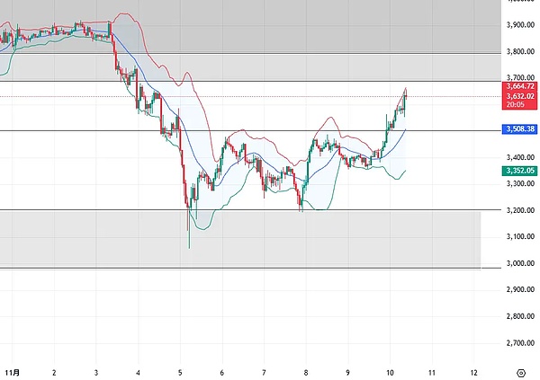Image resolution: width=540 pixels, height=380 pixels.
Task: Click date 12 on the time axis
Action: [474, 370]
